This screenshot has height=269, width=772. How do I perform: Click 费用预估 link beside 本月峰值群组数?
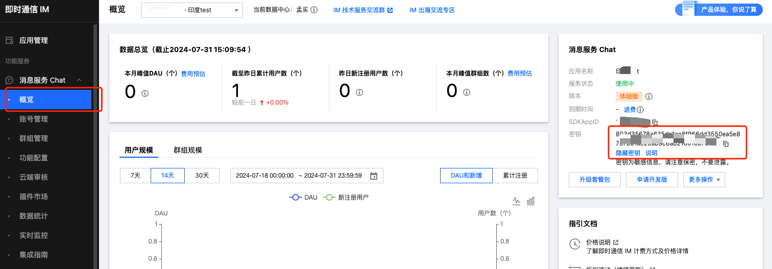coord(520,74)
